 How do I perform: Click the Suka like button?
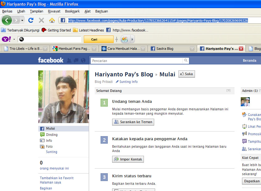tap(187, 74)
